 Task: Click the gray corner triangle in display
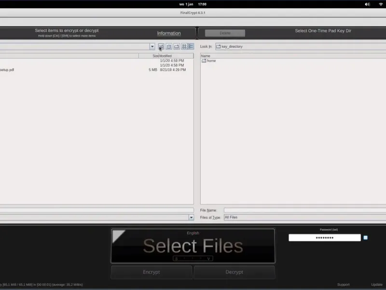pos(117,235)
